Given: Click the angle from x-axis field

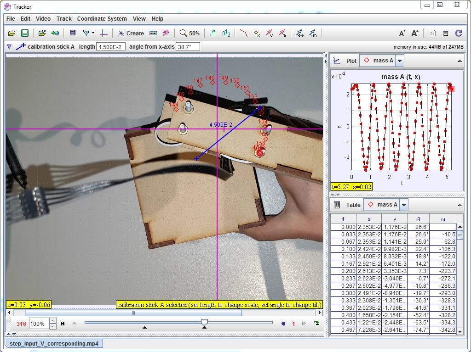Looking at the screenshot, I should point(188,47).
